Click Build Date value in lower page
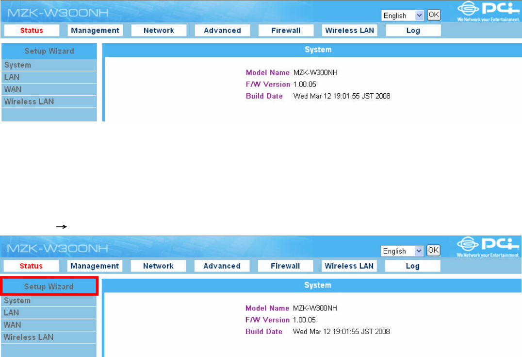 341,332
